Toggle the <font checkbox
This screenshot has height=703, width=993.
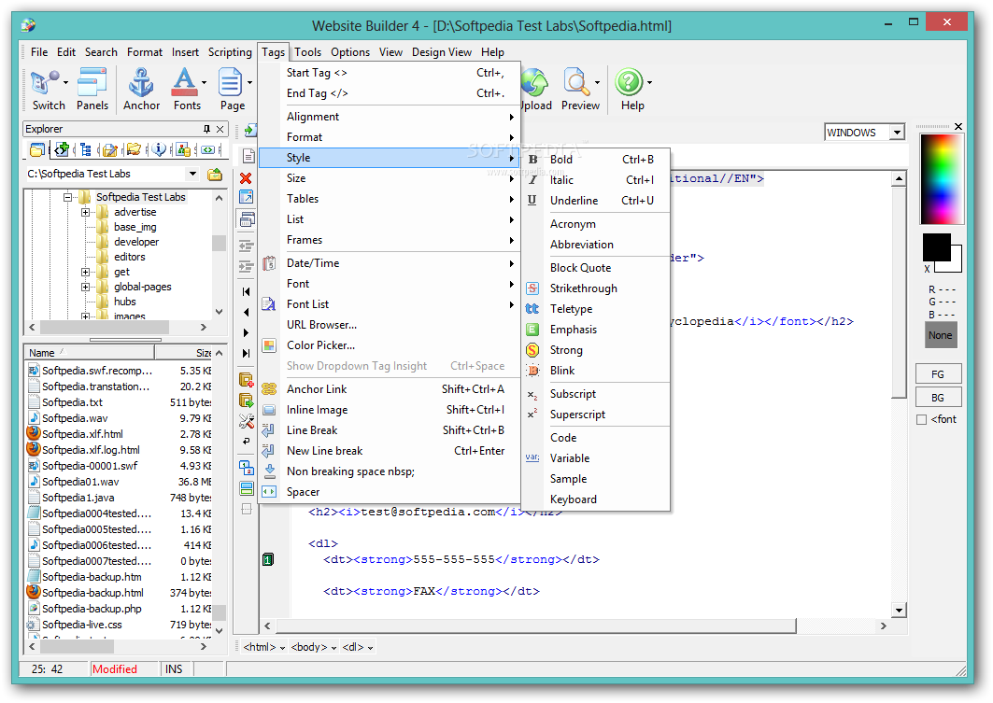922,419
